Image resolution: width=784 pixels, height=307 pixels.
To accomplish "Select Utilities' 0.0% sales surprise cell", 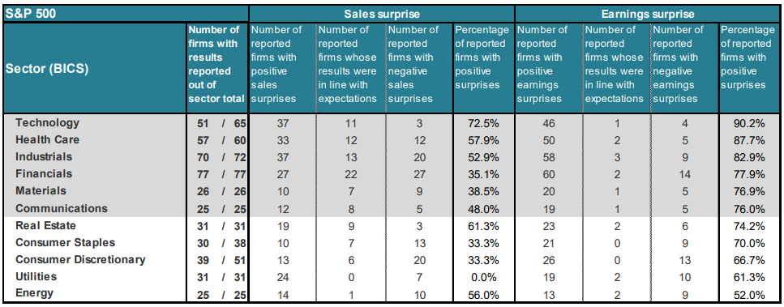I will pos(484,277).
